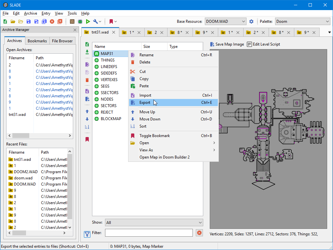Choose Export from the context menu
Screen dimensions: 333x250
click(x=145, y=103)
